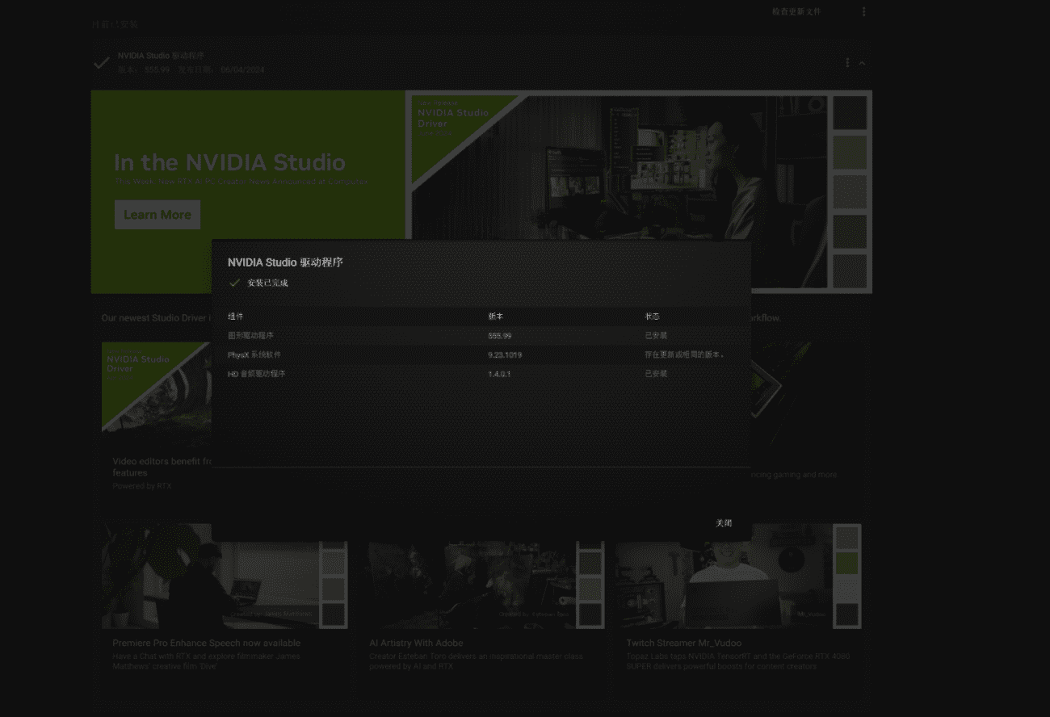Image resolution: width=1050 pixels, height=717 pixels.
Task: Click the 安装已完成 checkmark in the dialog
Action: 235,283
